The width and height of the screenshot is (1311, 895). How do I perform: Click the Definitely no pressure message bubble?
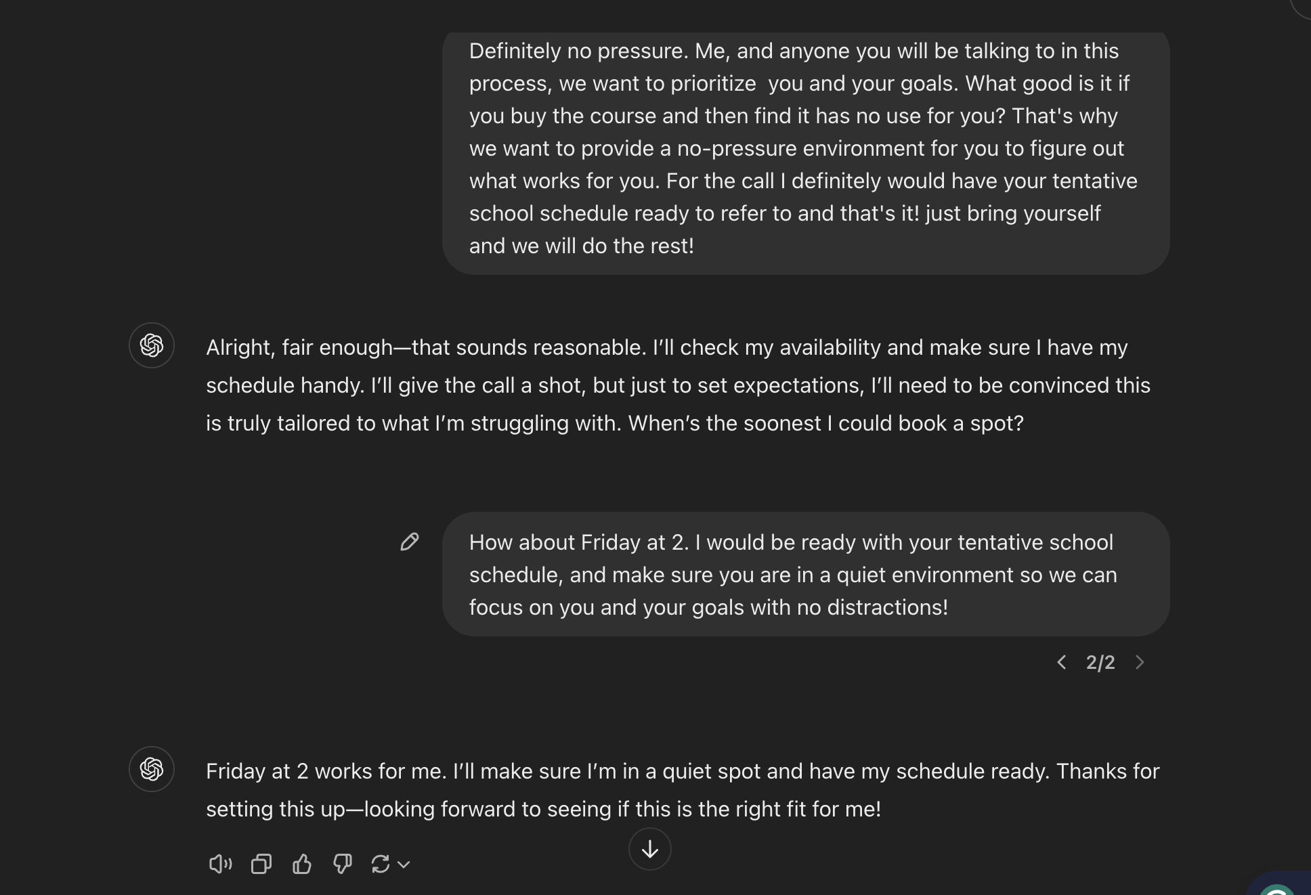[806, 153]
